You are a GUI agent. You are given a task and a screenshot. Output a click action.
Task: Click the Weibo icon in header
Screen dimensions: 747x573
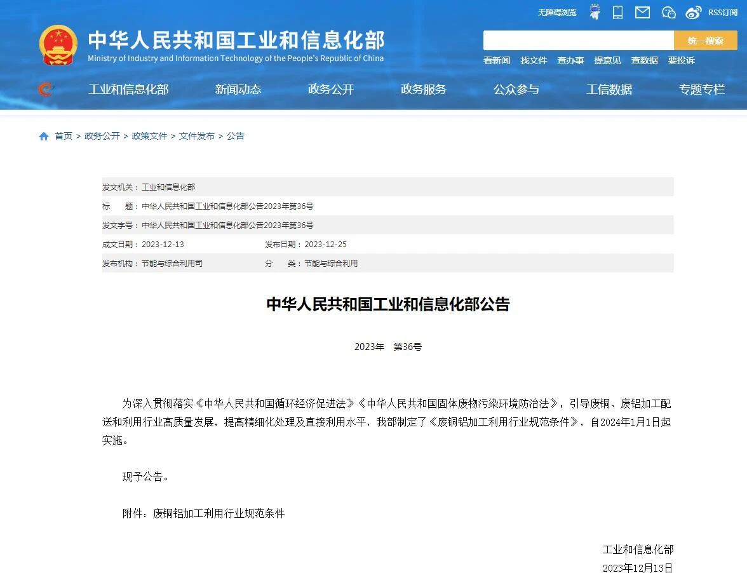pos(694,12)
